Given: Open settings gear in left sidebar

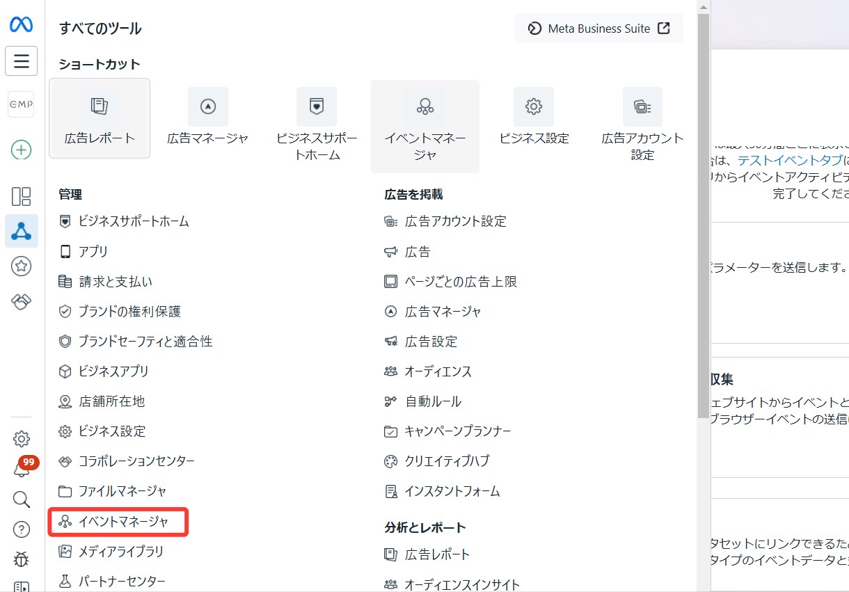Looking at the screenshot, I should coord(22,439).
